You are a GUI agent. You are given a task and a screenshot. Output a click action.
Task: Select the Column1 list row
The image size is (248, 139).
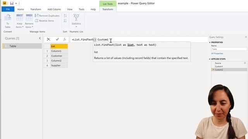pyautogui.click(x=59, y=51)
